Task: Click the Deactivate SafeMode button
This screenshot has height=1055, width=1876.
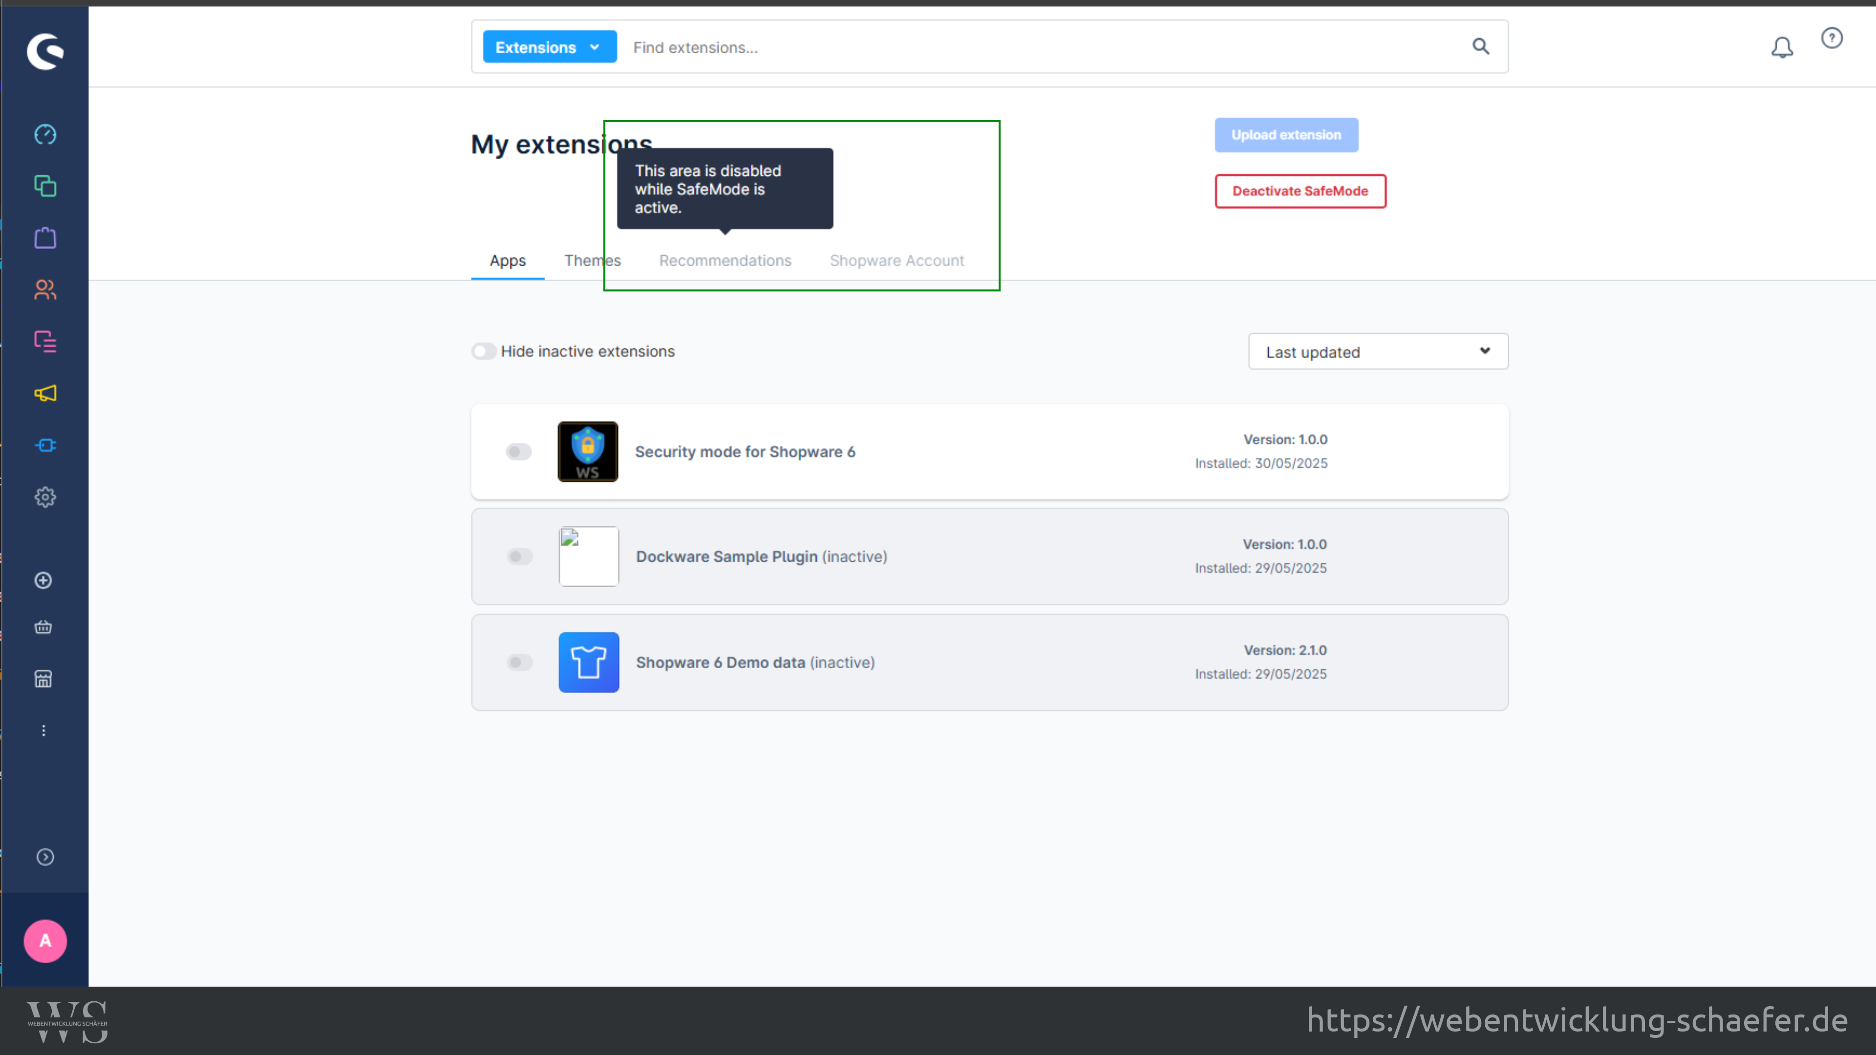Action: tap(1300, 191)
